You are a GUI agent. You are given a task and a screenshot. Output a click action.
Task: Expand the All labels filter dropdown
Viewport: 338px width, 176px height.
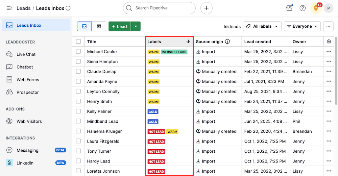click(x=262, y=26)
